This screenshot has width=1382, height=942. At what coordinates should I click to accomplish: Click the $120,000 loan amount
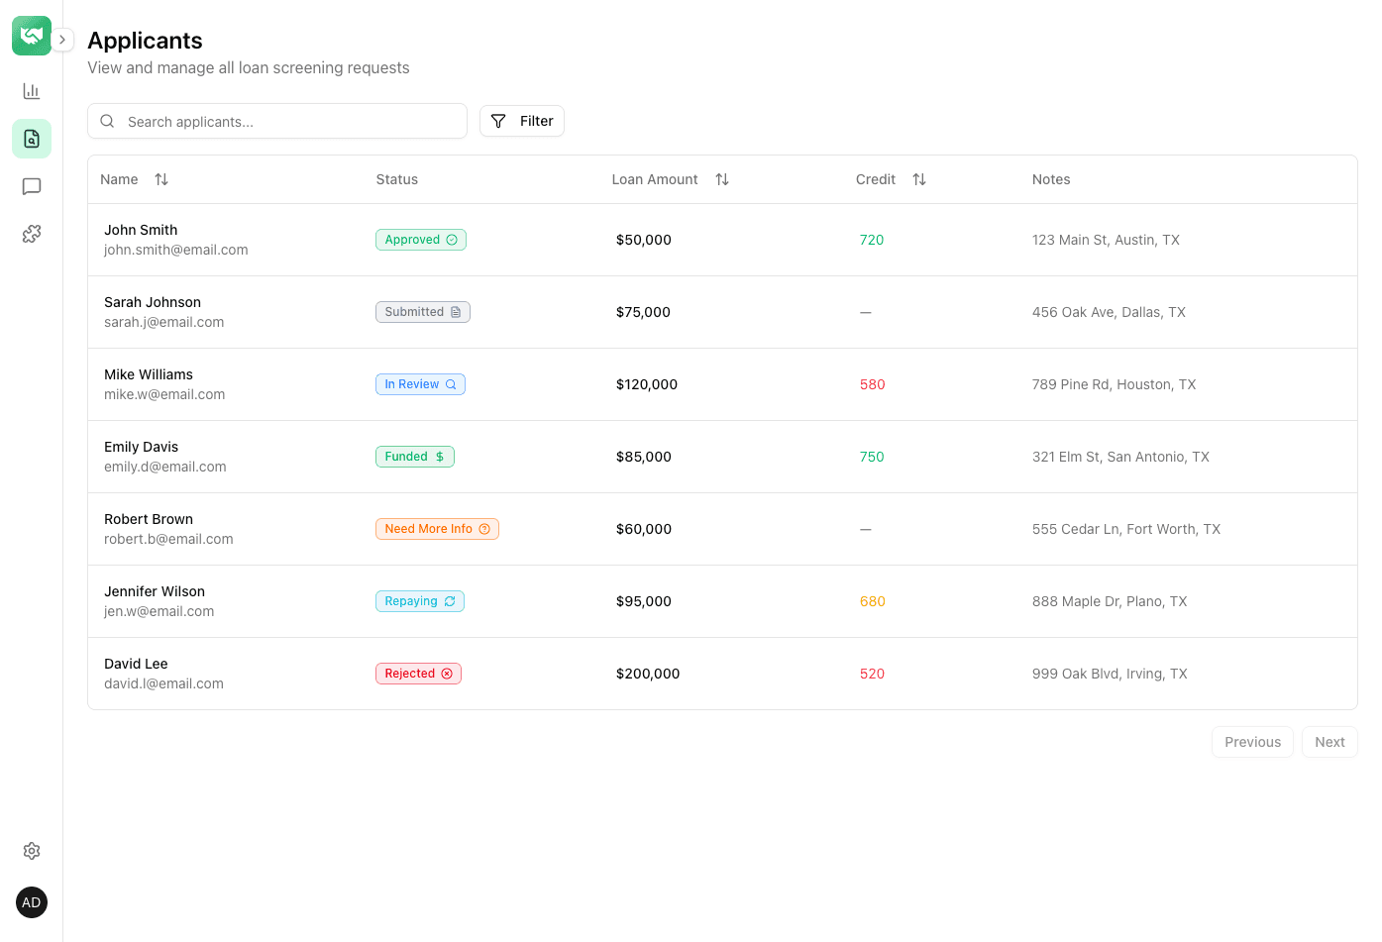pyautogui.click(x=647, y=384)
